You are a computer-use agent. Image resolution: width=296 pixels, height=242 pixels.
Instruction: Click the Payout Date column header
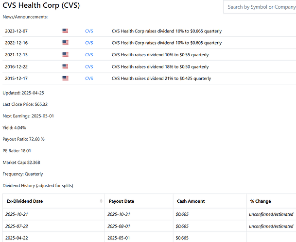[x=139, y=201]
